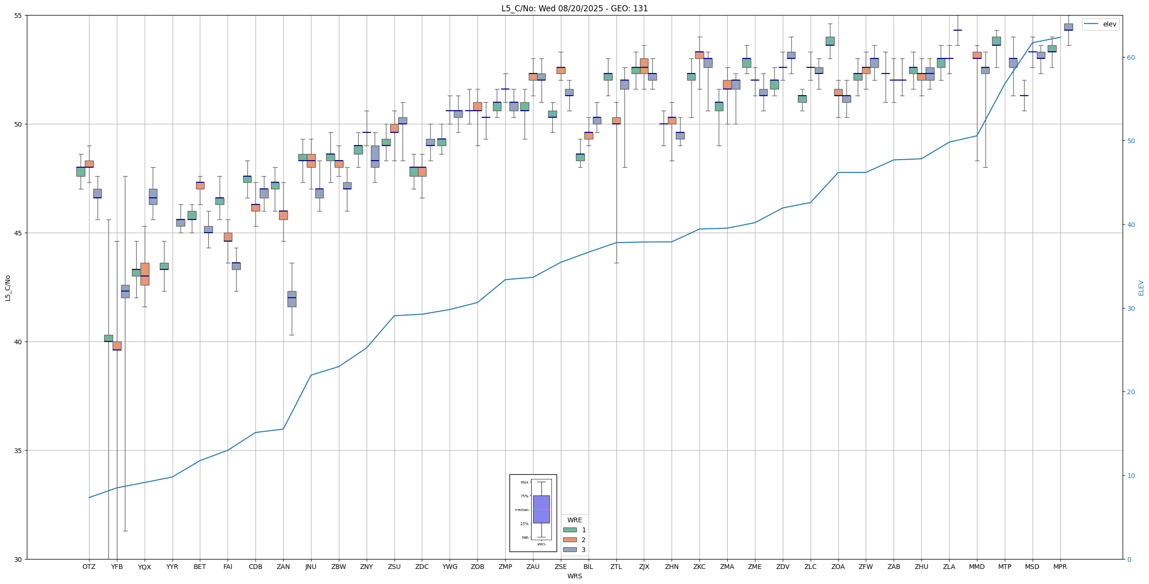1149x584 pixels.
Task: Click the purple box in inset diagram
Action: (x=541, y=509)
